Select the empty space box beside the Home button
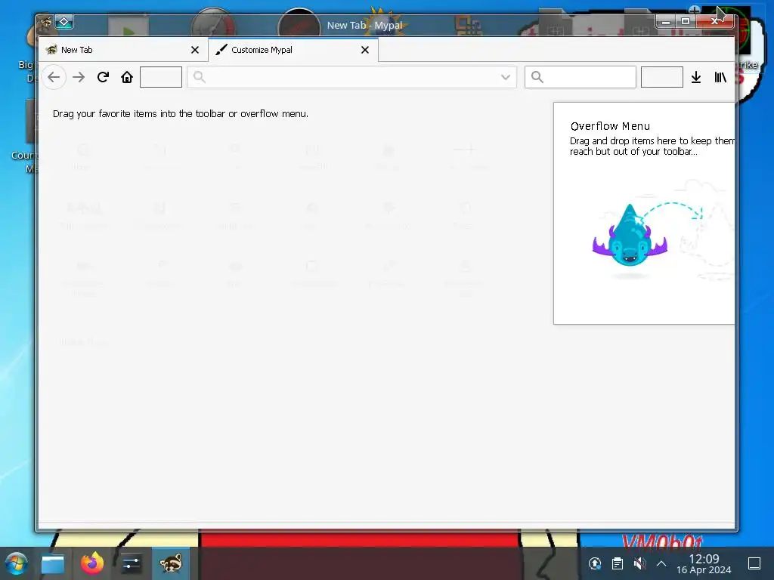774x580 pixels. (161, 77)
